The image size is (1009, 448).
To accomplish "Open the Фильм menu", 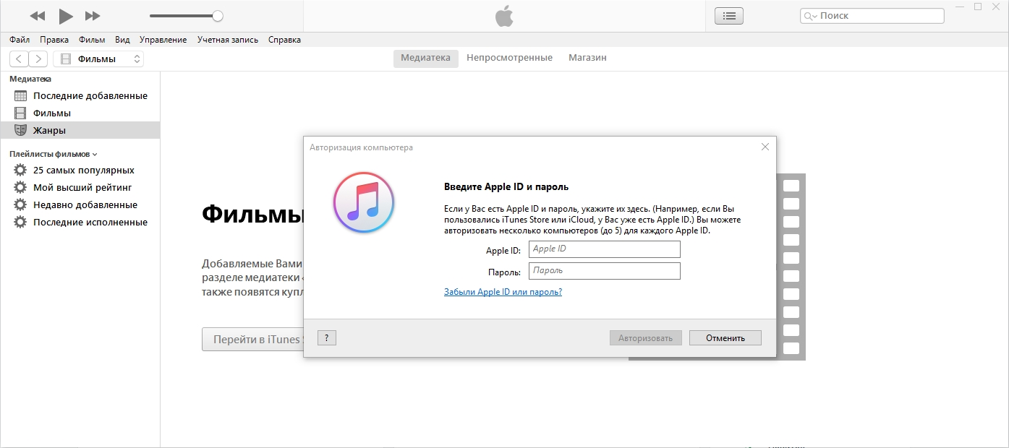I will click(x=92, y=40).
